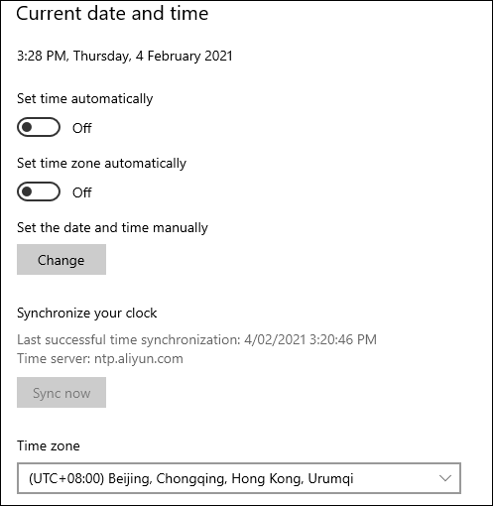Click the Set time automatically label
Viewport: 494px width, 506px height.
pyautogui.click(x=85, y=99)
